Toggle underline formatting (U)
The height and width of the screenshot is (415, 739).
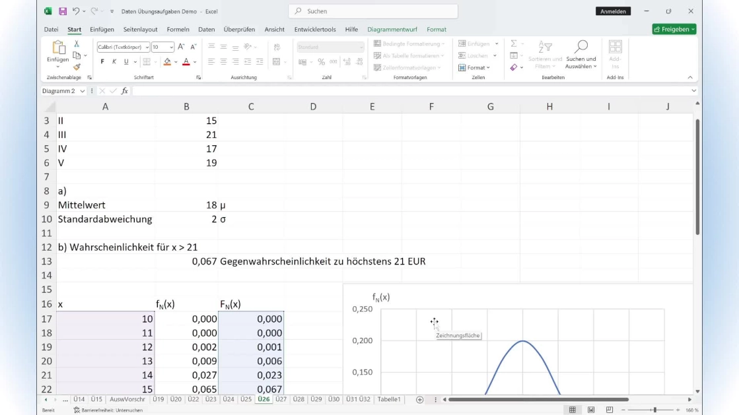click(126, 62)
